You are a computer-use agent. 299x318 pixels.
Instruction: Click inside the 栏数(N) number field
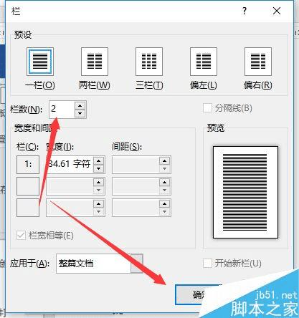coord(62,110)
